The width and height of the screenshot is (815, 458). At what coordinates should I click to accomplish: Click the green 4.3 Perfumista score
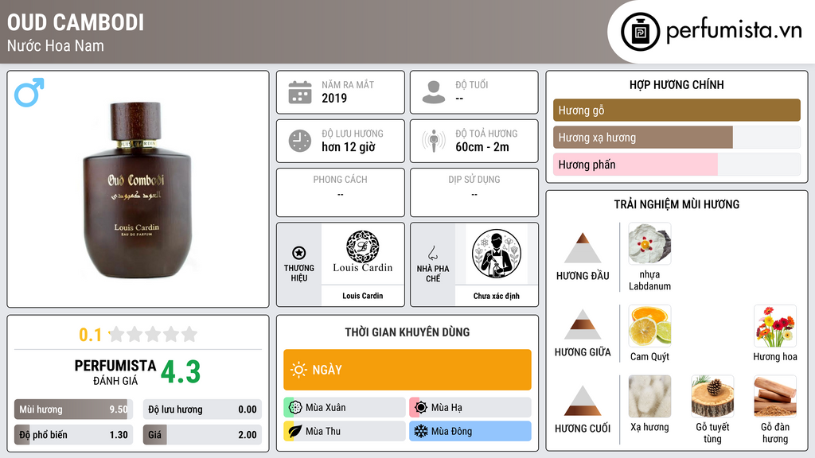click(181, 372)
